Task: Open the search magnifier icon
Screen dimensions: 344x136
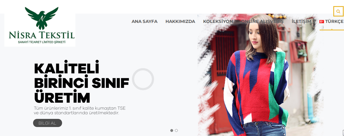Action: click(338, 11)
